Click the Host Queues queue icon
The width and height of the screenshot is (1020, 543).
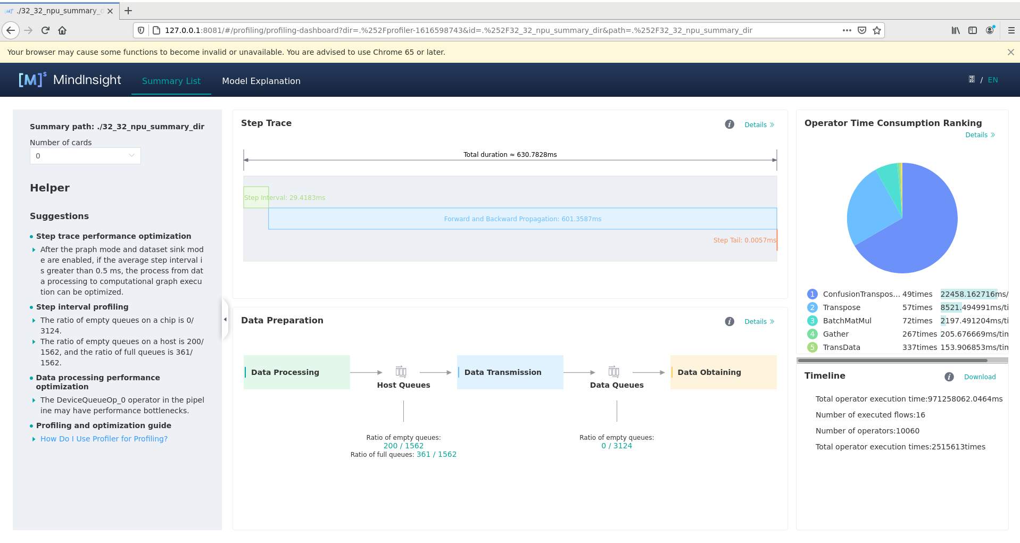(401, 371)
